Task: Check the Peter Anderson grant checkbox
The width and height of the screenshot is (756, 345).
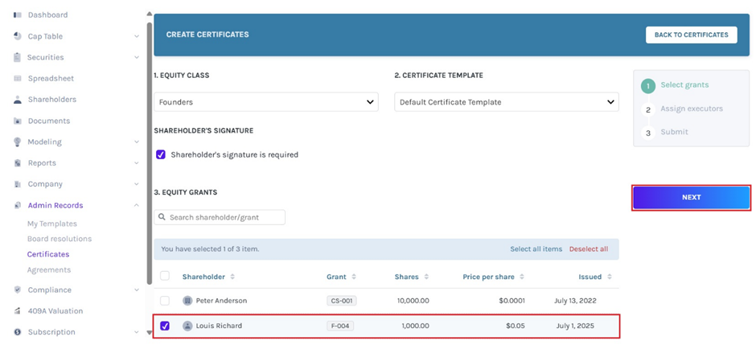Action: [x=165, y=300]
